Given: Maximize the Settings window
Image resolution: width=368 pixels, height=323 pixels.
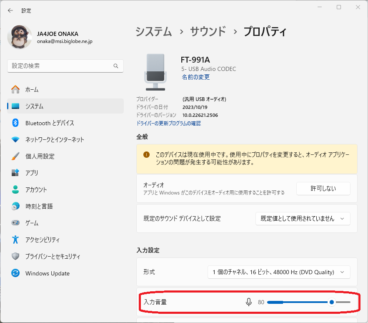Looking at the screenshot, I should pyautogui.click(x=339, y=7).
